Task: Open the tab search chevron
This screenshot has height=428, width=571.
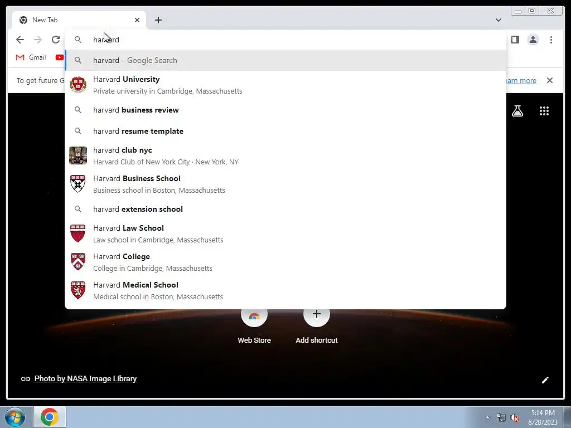Action: pyautogui.click(x=499, y=20)
